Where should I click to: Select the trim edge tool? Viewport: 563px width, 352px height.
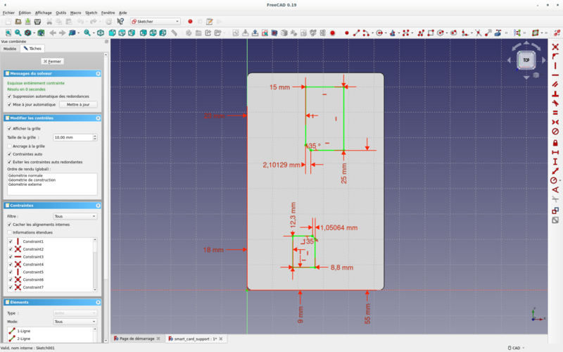click(479, 33)
